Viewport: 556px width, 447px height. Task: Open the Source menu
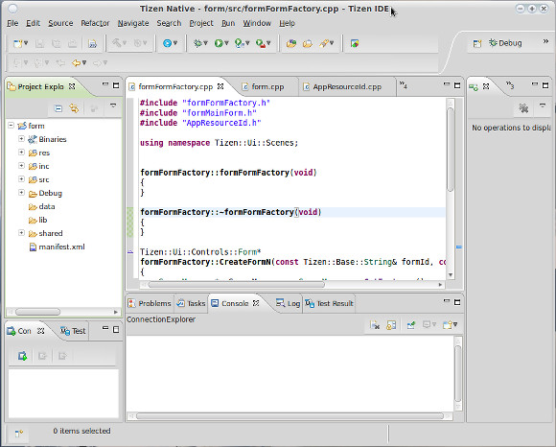coord(60,23)
